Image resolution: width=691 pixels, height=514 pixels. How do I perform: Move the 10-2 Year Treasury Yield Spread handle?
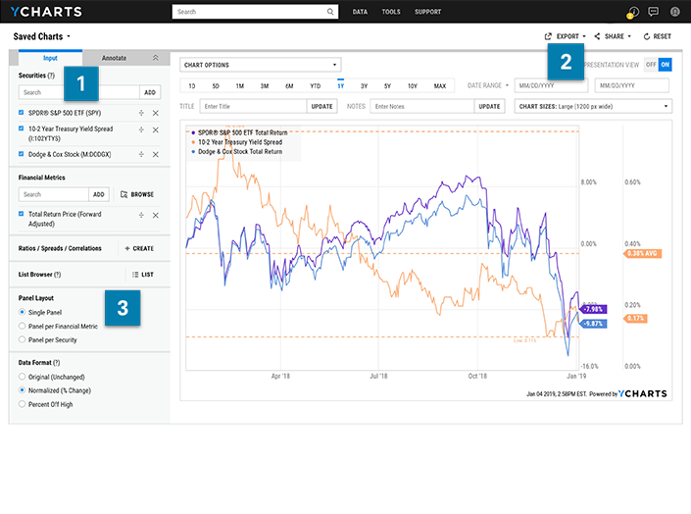point(141,129)
